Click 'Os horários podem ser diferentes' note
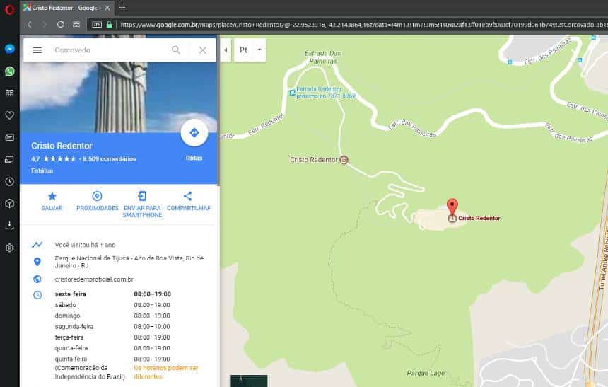 [166, 372]
